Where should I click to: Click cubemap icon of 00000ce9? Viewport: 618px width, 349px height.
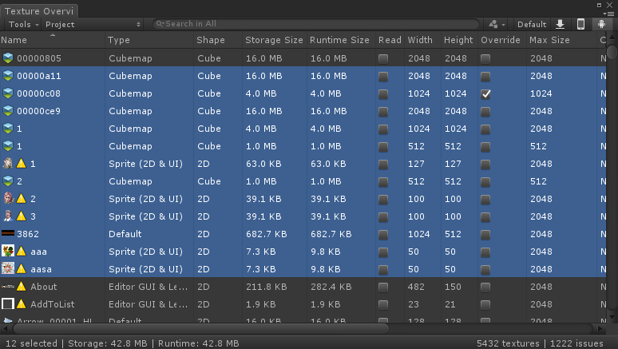pos(8,111)
